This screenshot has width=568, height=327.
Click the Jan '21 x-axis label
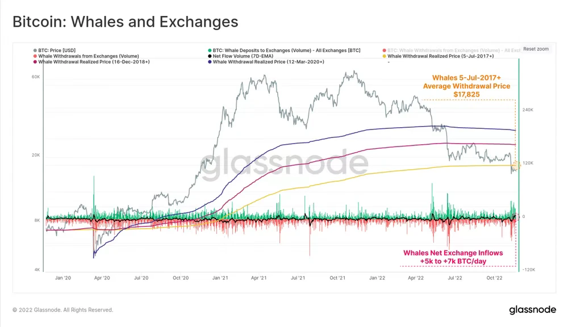click(x=220, y=278)
